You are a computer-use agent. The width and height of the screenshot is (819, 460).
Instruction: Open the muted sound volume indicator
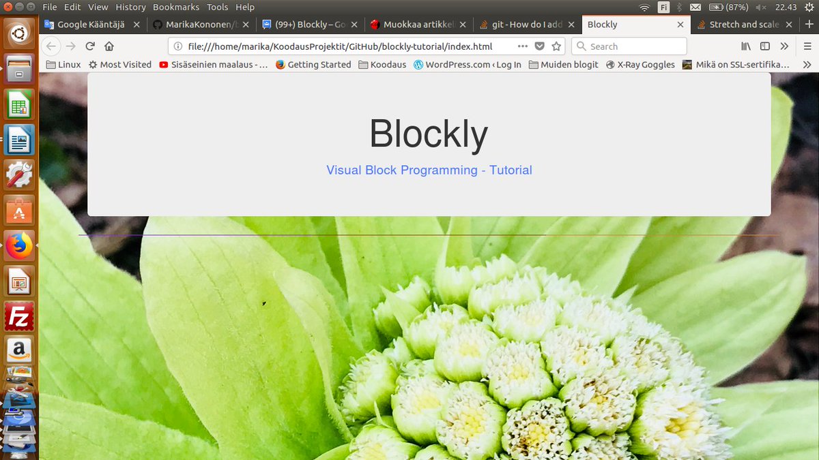(x=761, y=7)
